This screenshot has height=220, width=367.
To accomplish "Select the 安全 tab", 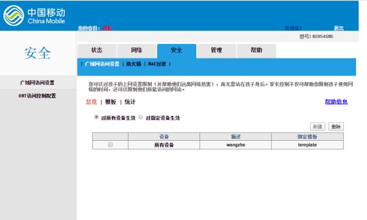I will tap(177, 51).
